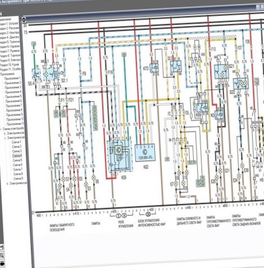Select highlighted Схема 4 entry
264x268 pixels.
coord(17,156)
